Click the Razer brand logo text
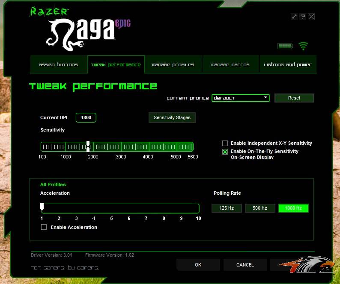 pos(49,12)
